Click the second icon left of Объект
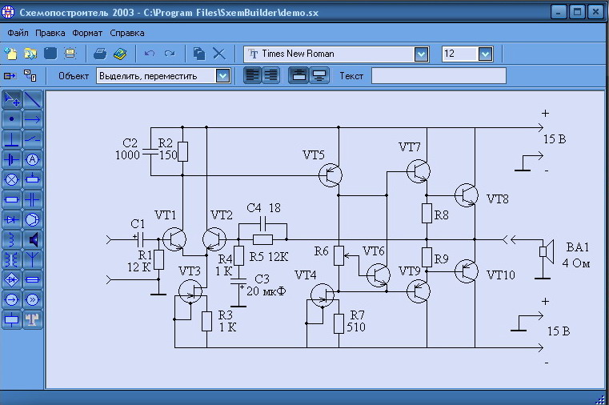The image size is (609, 405). 30,76
